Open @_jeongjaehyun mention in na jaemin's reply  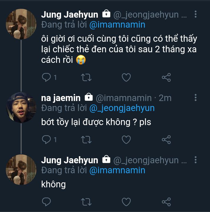(122, 108)
